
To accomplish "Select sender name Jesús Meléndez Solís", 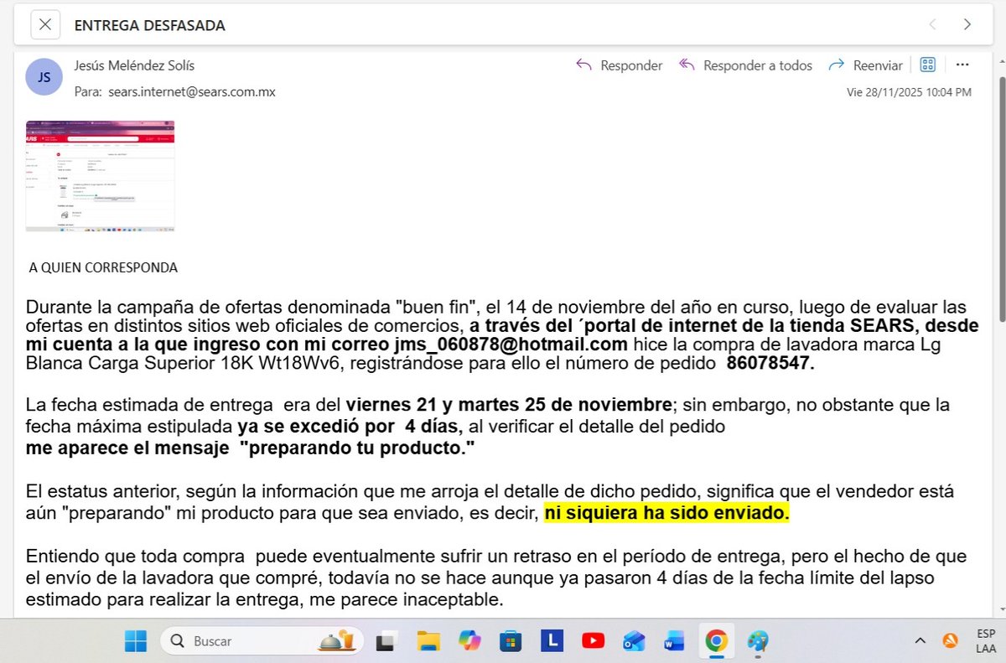I will (135, 65).
